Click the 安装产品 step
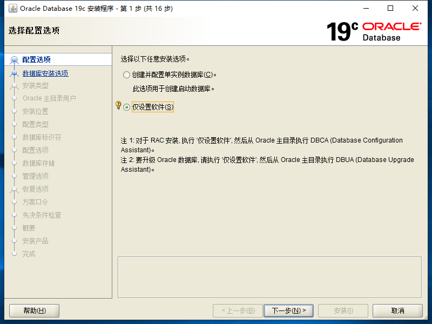The width and height of the screenshot is (432, 324). [x=35, y=241]
